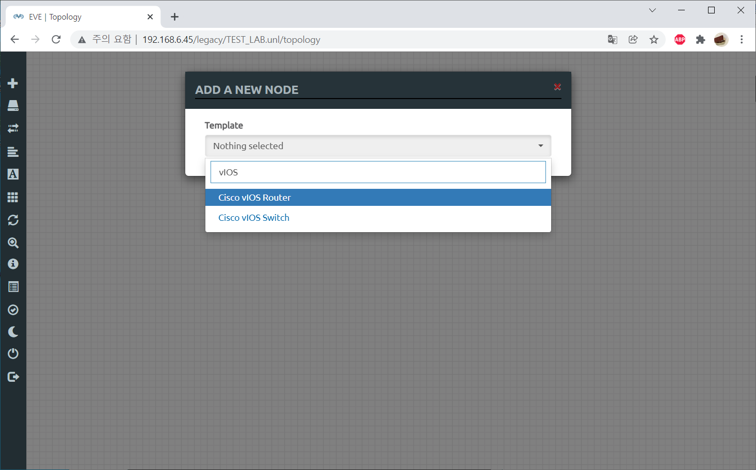Select Cisco vIOS Switch template
This screenshot has height=470, width=756.
click(x=378, y=218)
